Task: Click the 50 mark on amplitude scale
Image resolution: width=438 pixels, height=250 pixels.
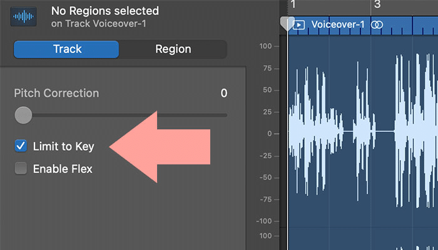Action: [267, 90]
